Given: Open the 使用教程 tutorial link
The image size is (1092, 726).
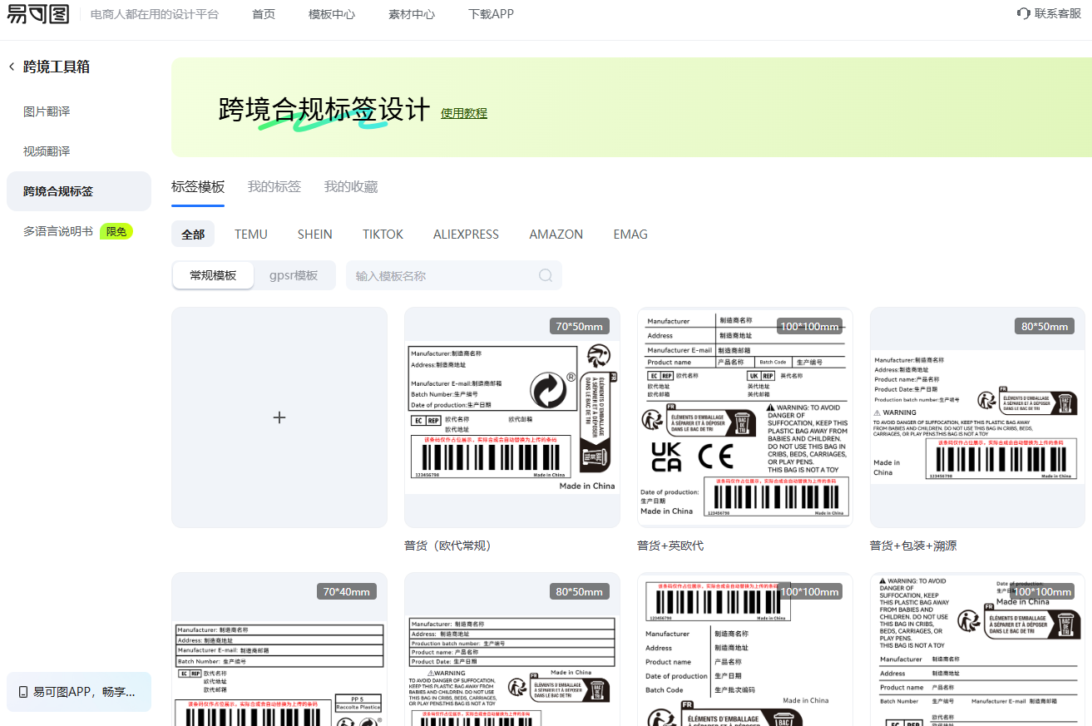Looking at the screenshot, I should click(x=463, y=113).
